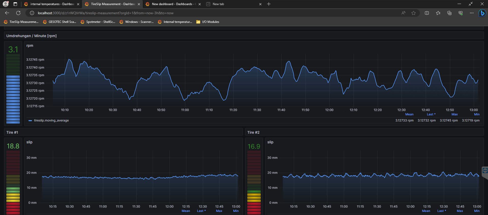Add page to favorites with star icon

click(x=414, y=13)
